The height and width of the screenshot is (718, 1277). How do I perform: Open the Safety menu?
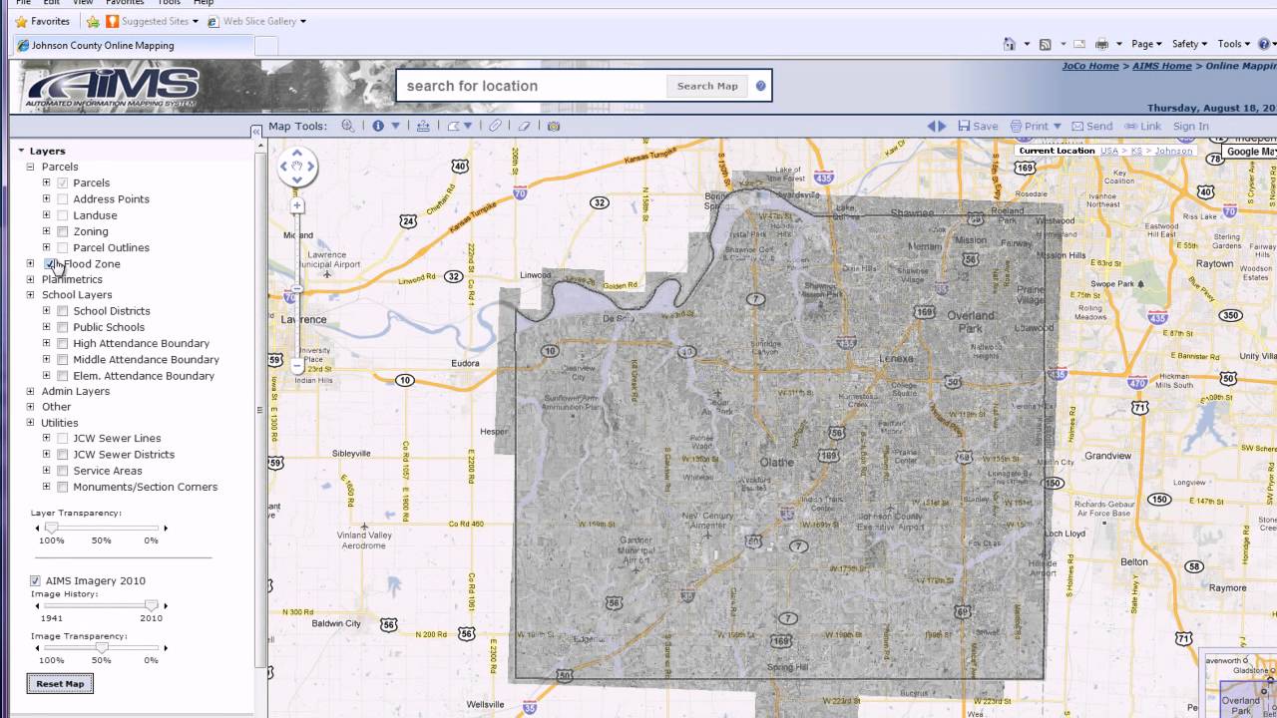click(1189, 44)
